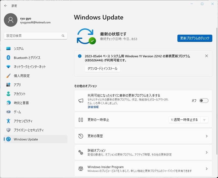Viewport: 218px width, 178px height.
Task: Maximize the 設定 window
Action: pyautogui.click(x=202, y=4)
